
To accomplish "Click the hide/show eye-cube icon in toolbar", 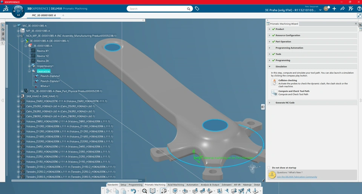I will 164,191.
